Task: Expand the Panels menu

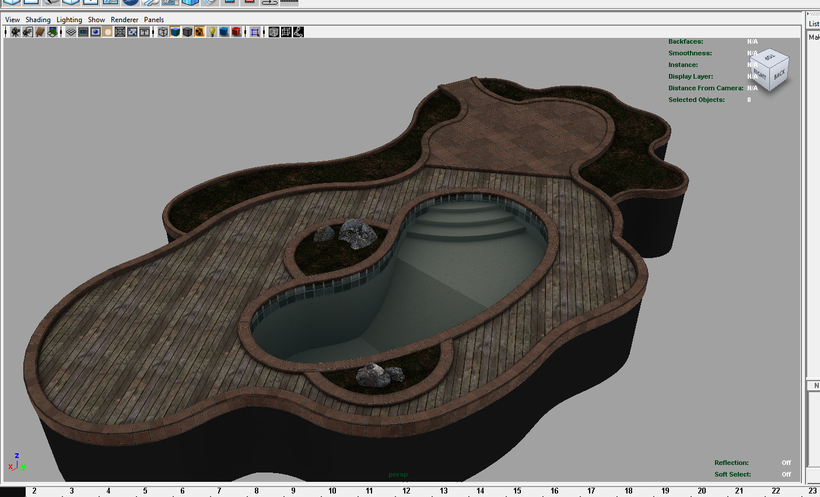Action: 154,20
